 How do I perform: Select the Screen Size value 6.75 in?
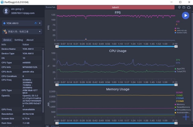coord(26,119)
